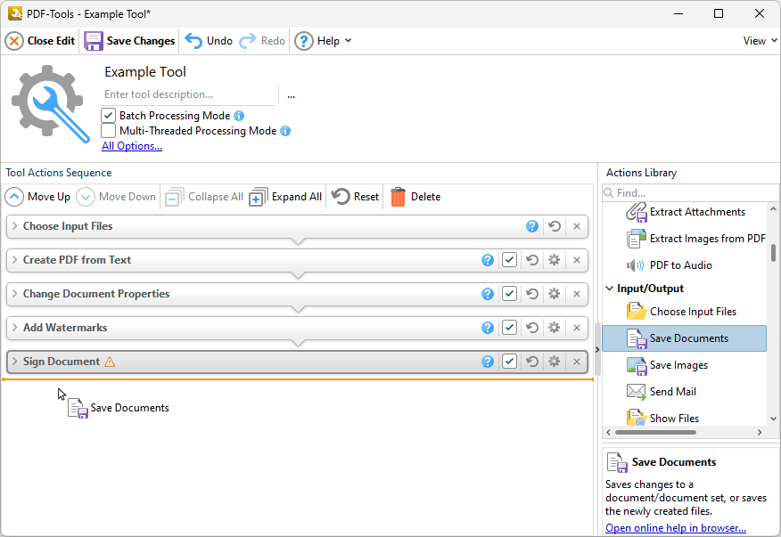Expand the Choose Input Files action
Viewport: 781px width, 537px height.
tap(14, 226)
